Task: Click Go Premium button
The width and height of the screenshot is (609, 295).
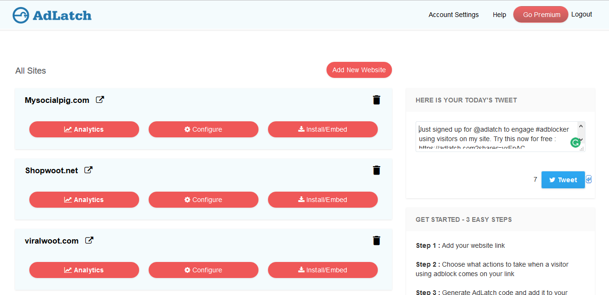Action: coord(541,14)
